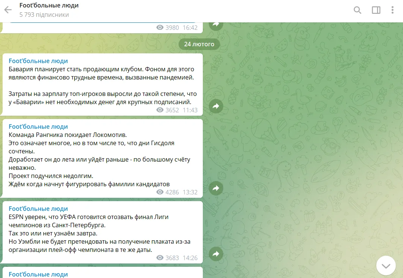The image size is (403, 278).
Task: Click the '24 лютого' date badge
Action: click(x=199, y=44)
